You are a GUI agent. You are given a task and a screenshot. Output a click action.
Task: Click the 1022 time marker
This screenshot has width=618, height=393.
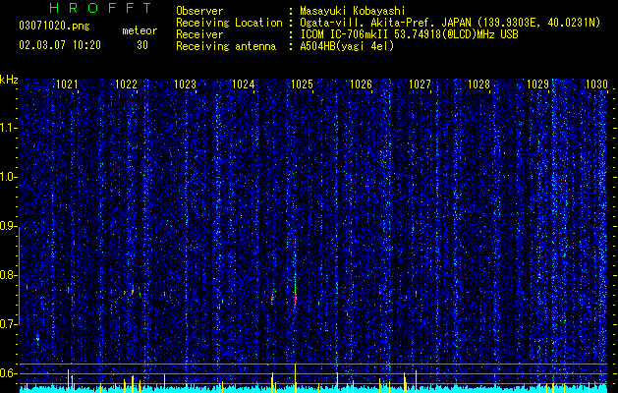coord(126,84)
